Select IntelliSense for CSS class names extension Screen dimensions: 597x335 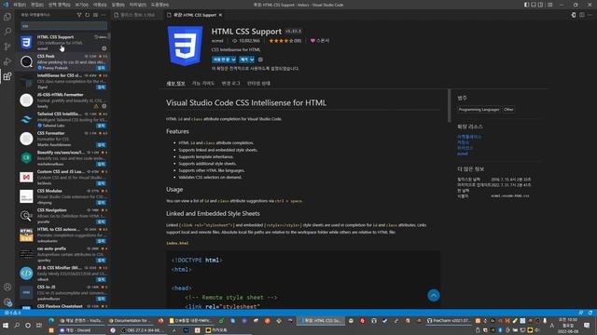[x=62, y=81]
